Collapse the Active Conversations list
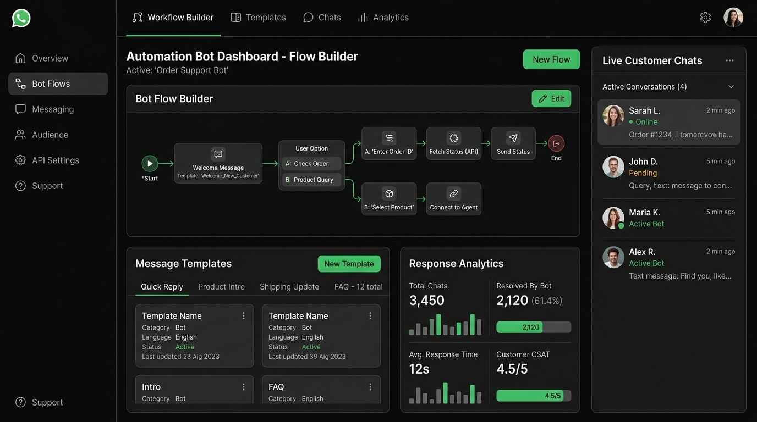This screenshot has height=422, width=757. click(x=731, y=87)
